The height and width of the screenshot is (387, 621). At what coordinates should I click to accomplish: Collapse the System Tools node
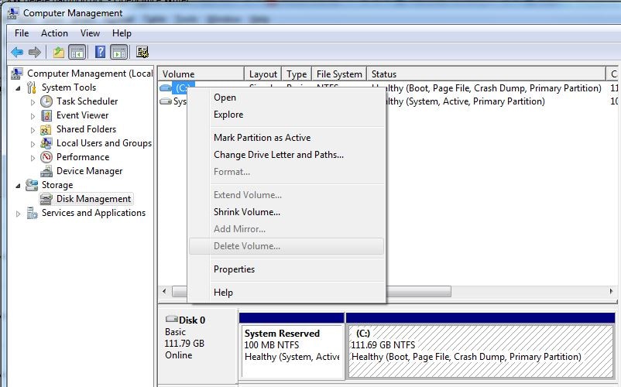coord(18,88)
